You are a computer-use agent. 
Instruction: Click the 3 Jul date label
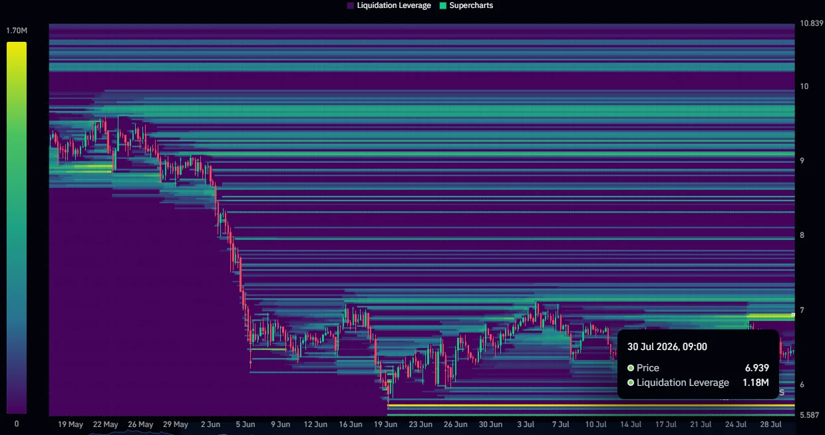526,424
